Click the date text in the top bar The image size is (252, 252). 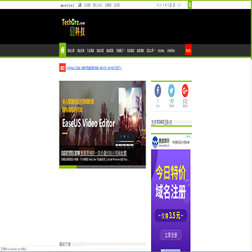click(67, 6)
